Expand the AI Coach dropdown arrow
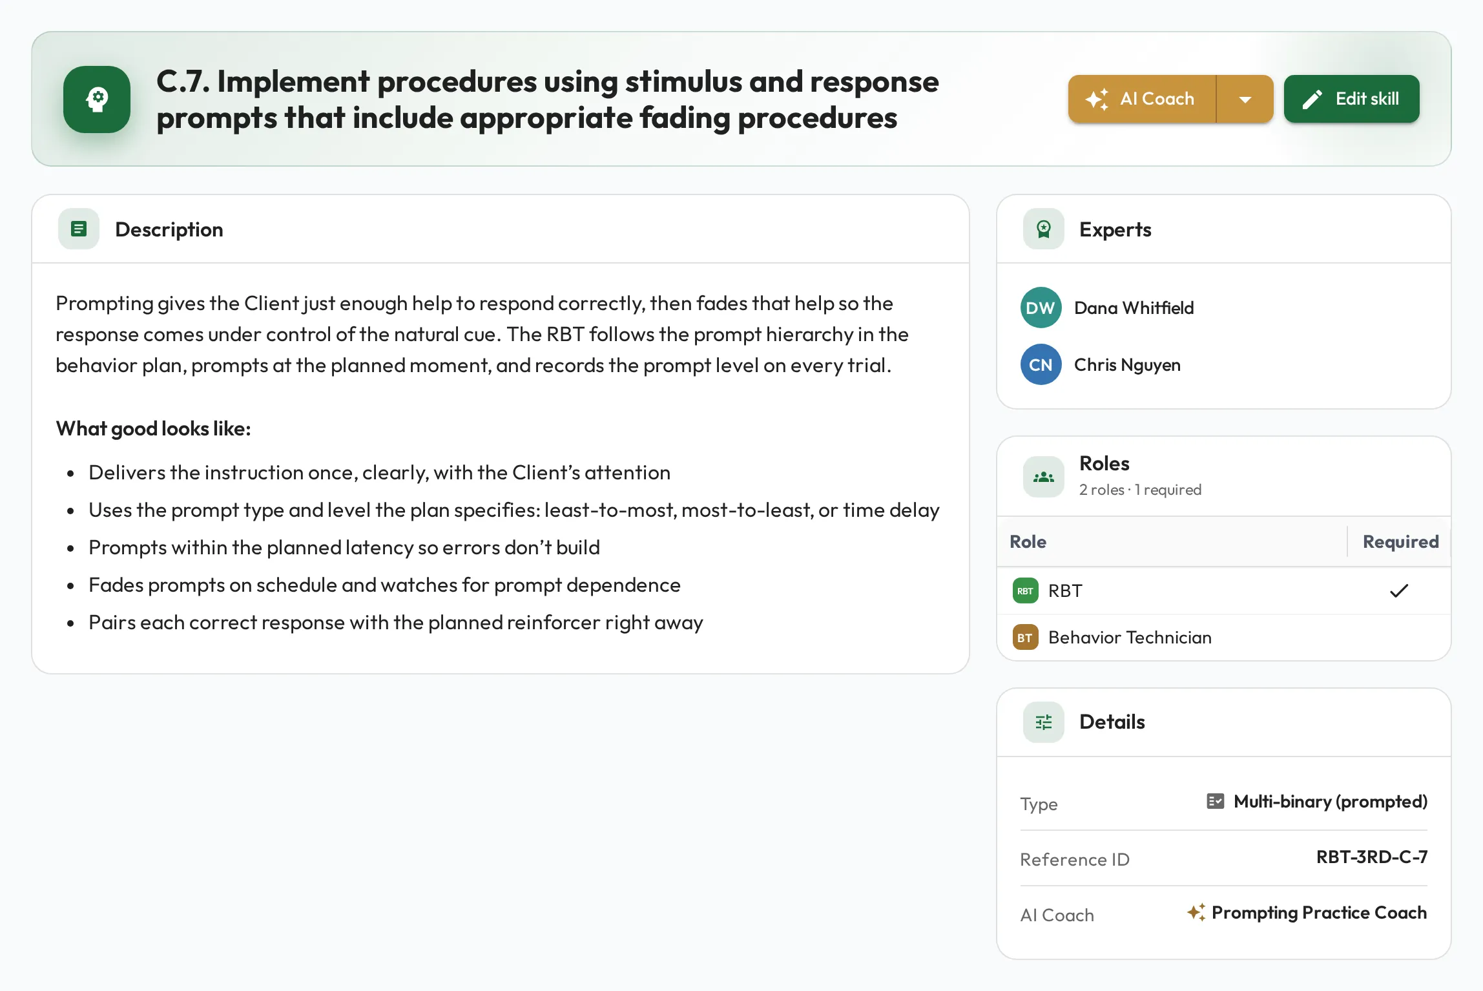The height and width of the screenshot is (991, 1483). [1245, 99]
